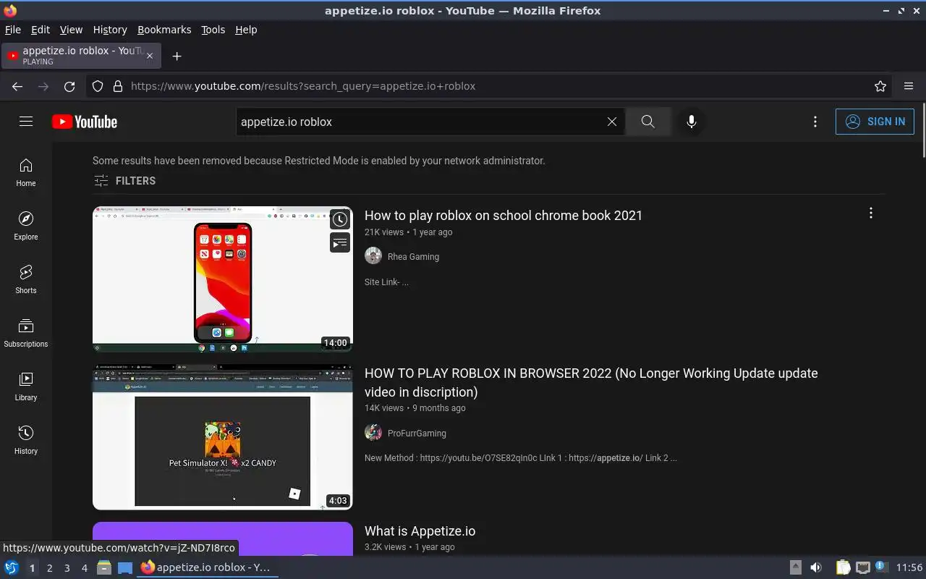Viewport: 926px width, 579px height.
Task: Open the Help menu
Action: click(x=246, y=30)
